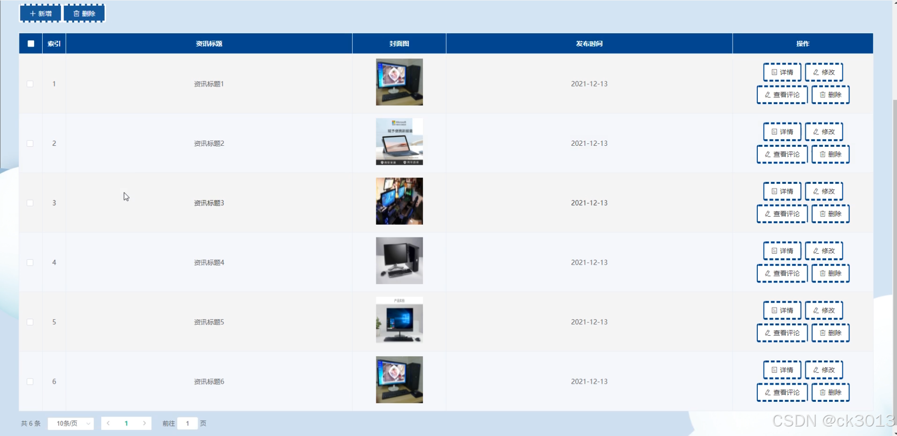897x436 pixels.
Task: Click 修改 for 资讯标题3
Action: coord(824,191)
